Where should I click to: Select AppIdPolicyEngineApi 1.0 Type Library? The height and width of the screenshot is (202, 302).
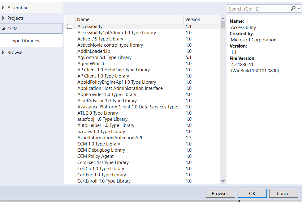(x=142, y=82)
